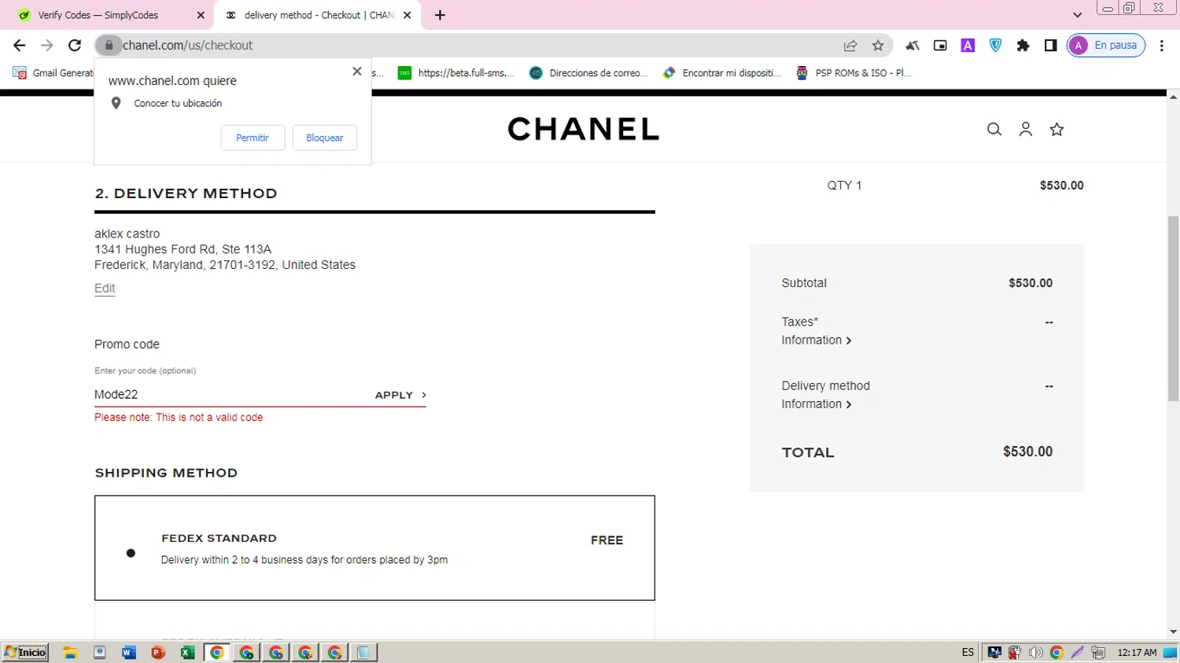Click Permitir to allow location
This screenshot has height=663, width=1180.
coord(253,138)
